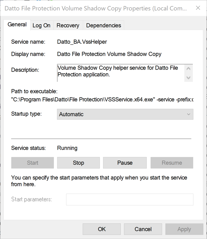
Task: Click the disabled Start button
Action: [x=32, y=163]
